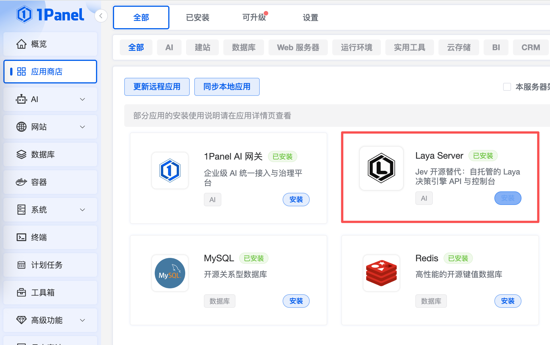Image resolution: width=550 pixels, height=345 pixels.
Task: Click the 1Panel logo
Action: [x=50, y=14]
